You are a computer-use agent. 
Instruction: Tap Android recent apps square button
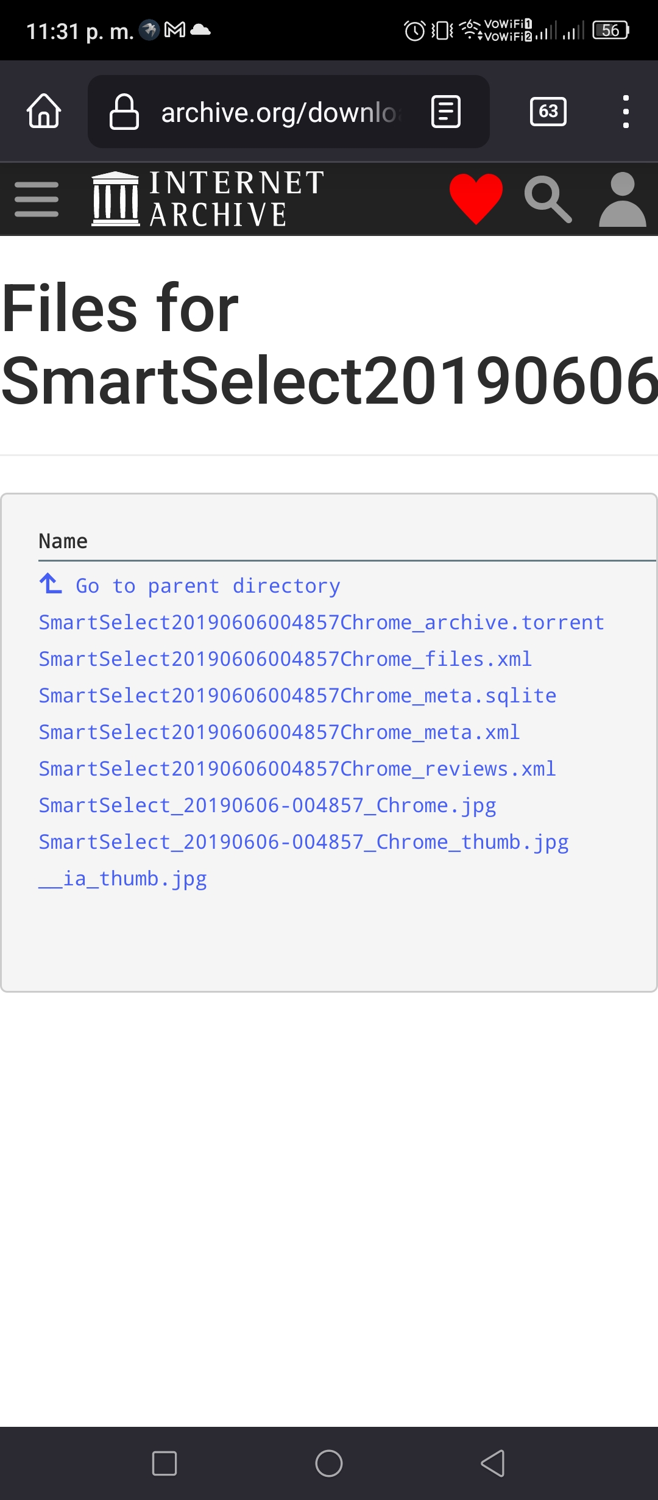[x=164, y=1463]
